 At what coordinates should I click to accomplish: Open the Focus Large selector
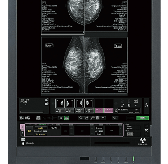99,128
